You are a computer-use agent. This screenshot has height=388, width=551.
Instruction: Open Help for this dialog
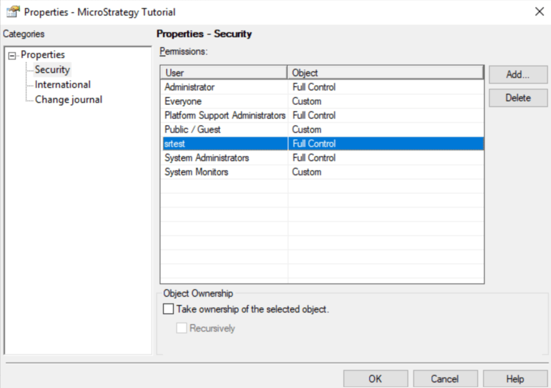pos(515,379)
